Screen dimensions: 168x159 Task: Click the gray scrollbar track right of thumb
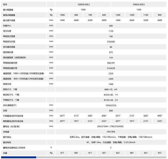(x=101, y=157)
